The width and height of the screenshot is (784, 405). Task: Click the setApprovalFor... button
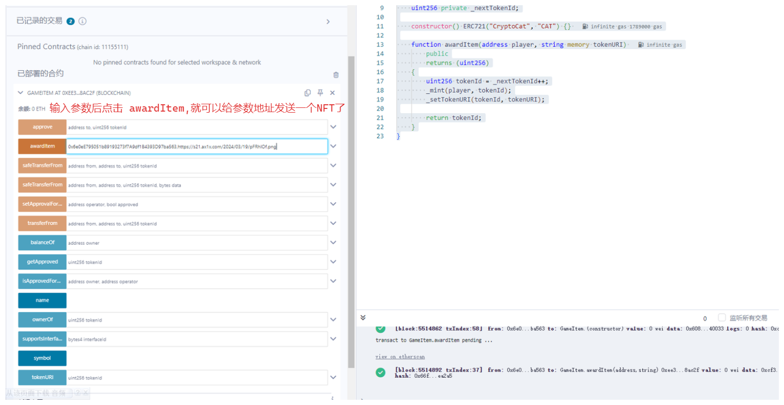42,204
